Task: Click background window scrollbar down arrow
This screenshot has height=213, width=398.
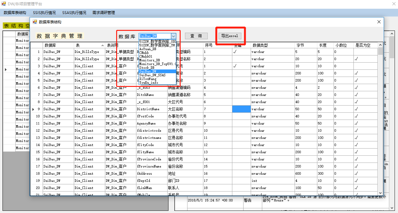Action: click(x=392, y=208)
